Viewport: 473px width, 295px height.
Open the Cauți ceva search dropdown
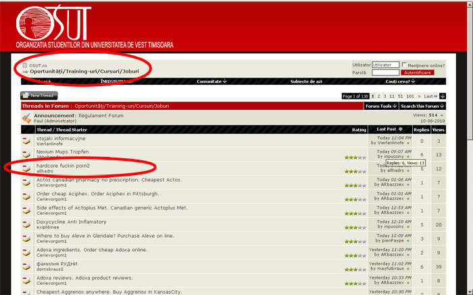coord(400,81)
